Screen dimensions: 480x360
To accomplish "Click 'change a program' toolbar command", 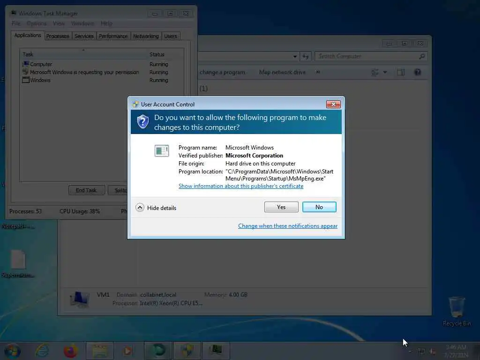I will (x=222, y=72).
